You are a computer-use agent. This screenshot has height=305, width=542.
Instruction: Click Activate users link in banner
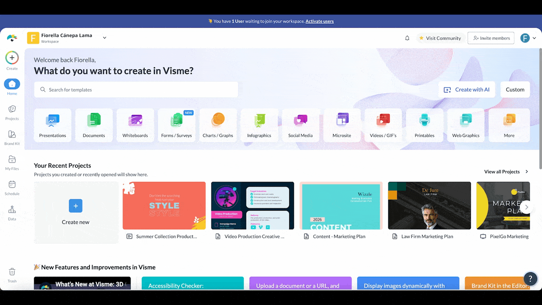(x=320, y=21)
